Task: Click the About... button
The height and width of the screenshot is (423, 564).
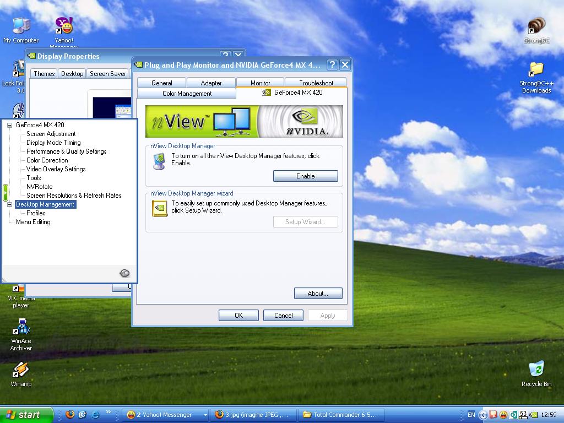Action: point(318,294)
